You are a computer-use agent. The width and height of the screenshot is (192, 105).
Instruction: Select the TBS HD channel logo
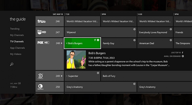coord(42,32)
